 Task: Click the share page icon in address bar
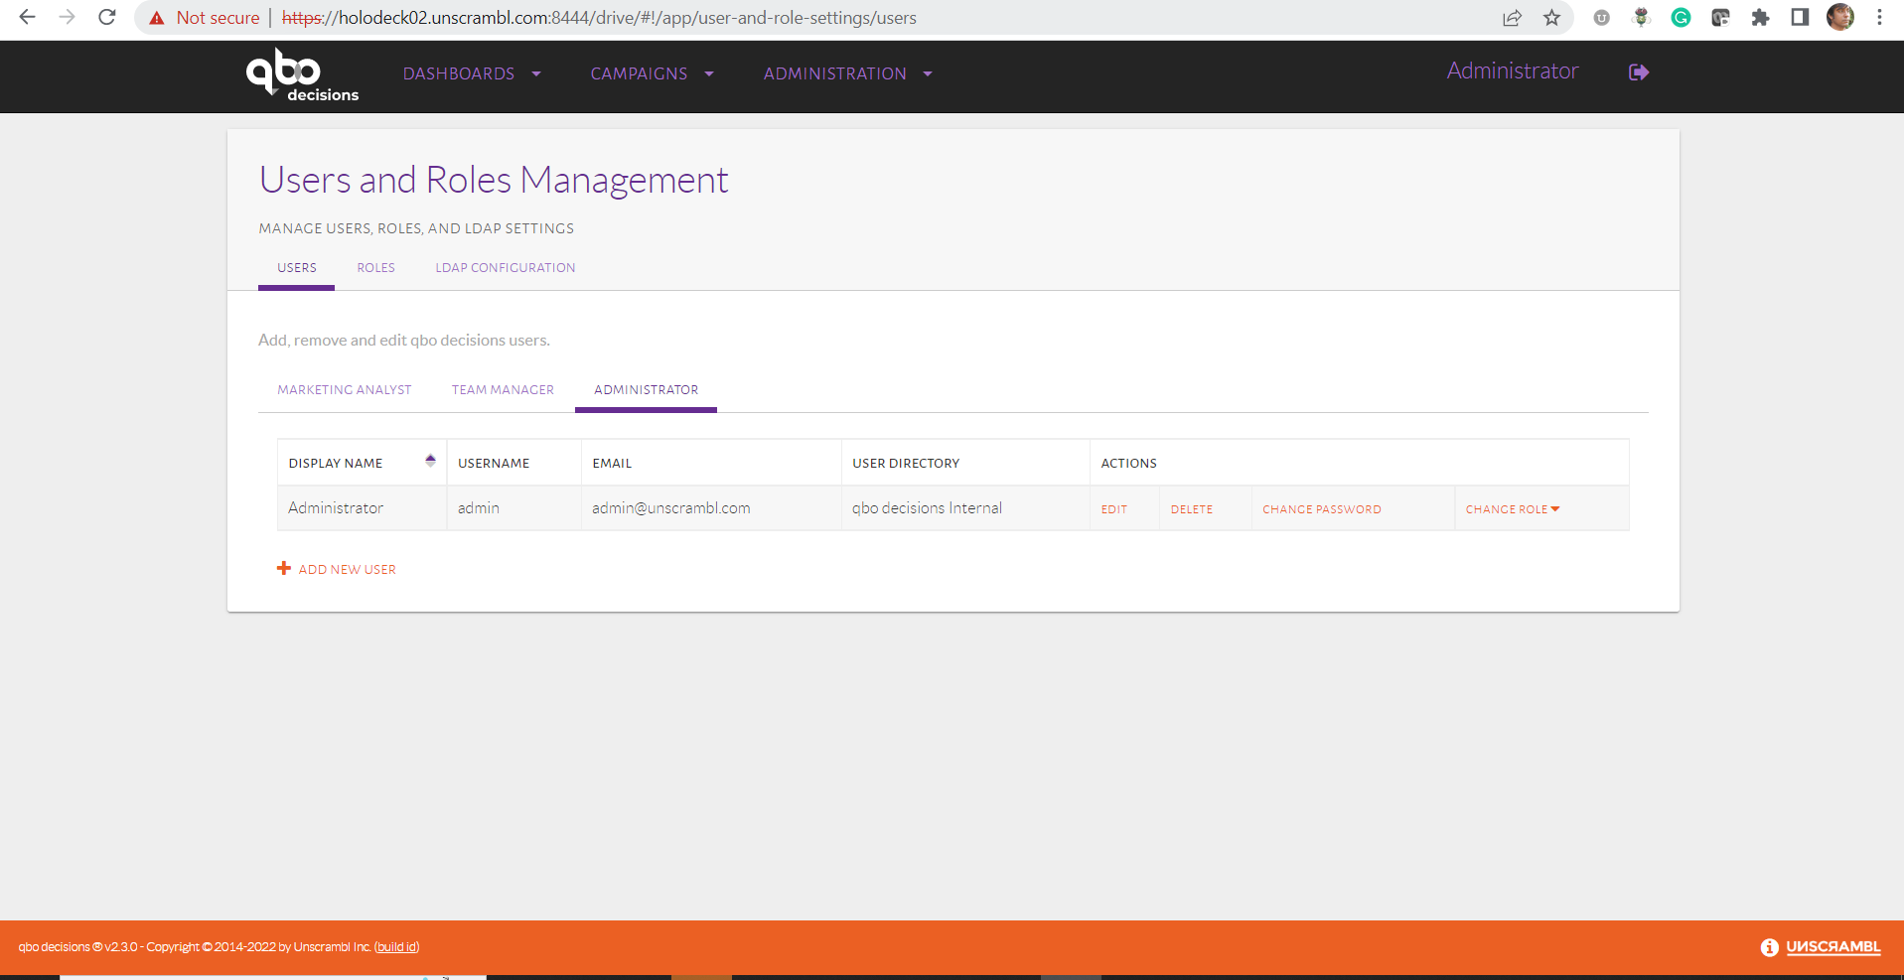coord(1512,18)
